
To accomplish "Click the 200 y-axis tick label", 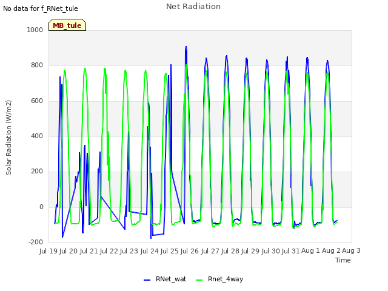I will tap(37, 171).
